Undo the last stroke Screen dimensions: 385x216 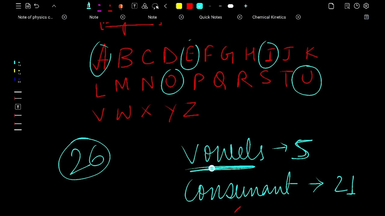(37, 6)
